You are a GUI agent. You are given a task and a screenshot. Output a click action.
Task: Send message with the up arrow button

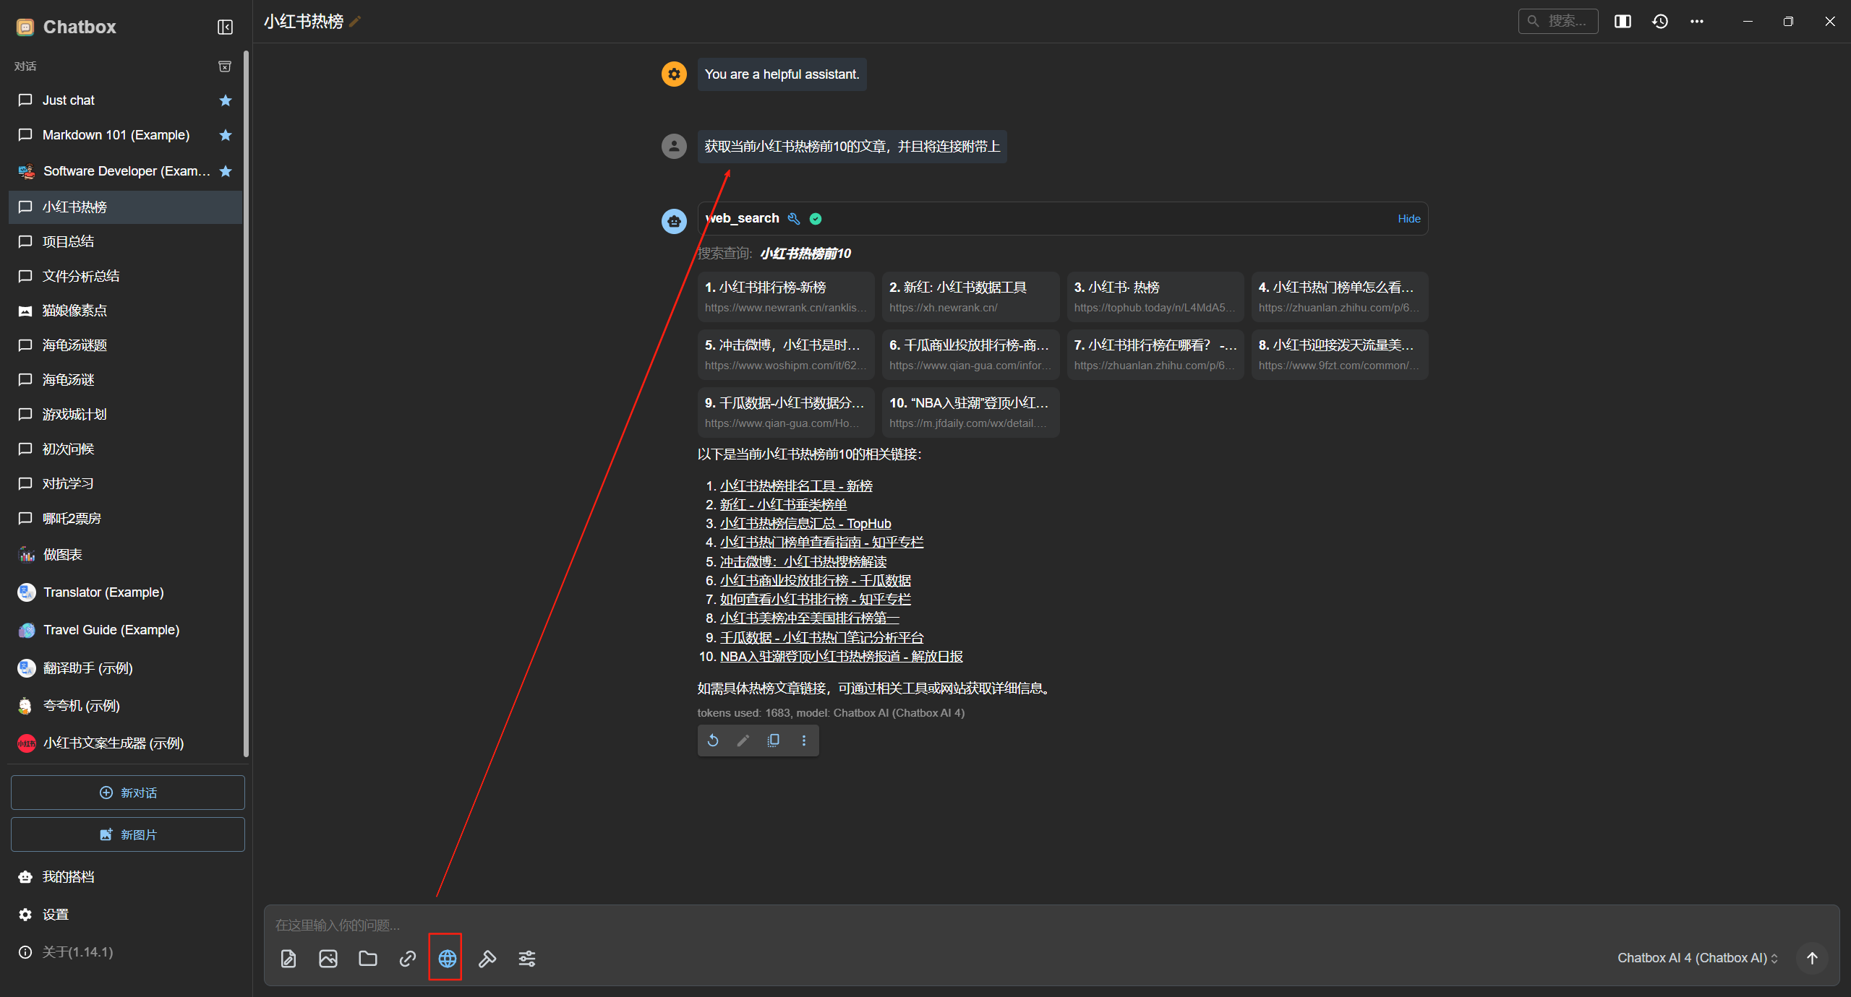tap(1812, 958)
